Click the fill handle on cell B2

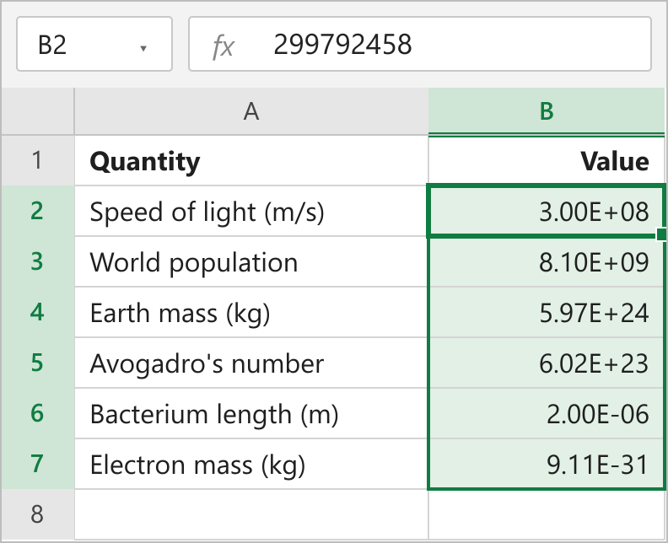(x=661, y=234)
